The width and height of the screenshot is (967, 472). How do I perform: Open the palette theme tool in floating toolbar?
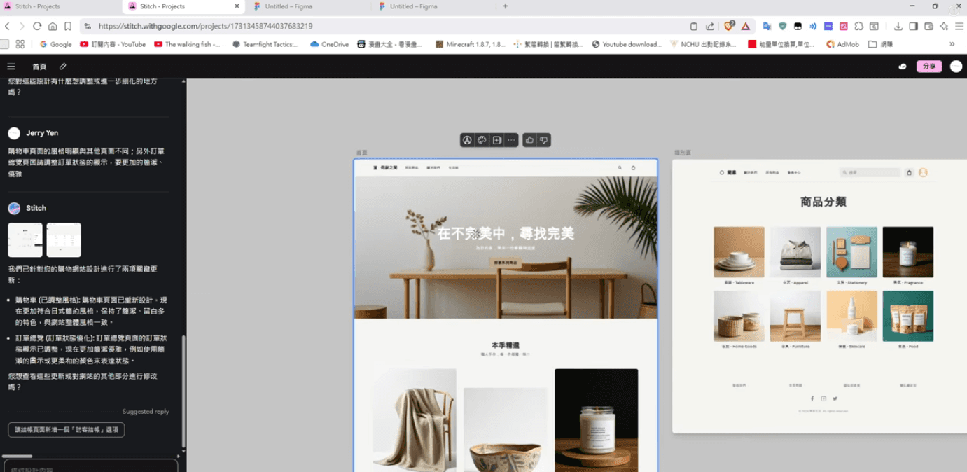coord(482,140)
